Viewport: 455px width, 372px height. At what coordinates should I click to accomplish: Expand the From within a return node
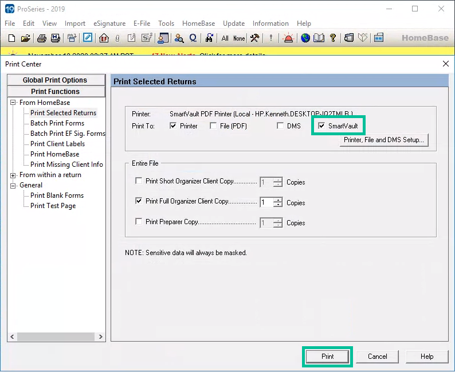pos(13,175)
